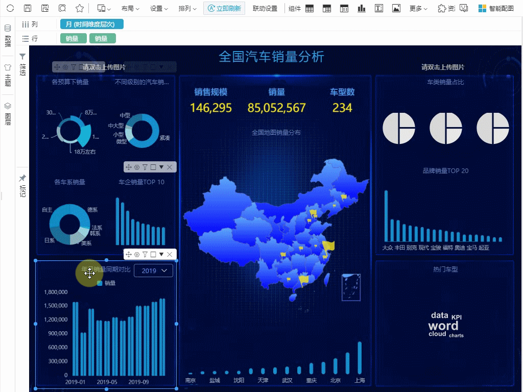Open the 排列 menu

coord(187,8)
